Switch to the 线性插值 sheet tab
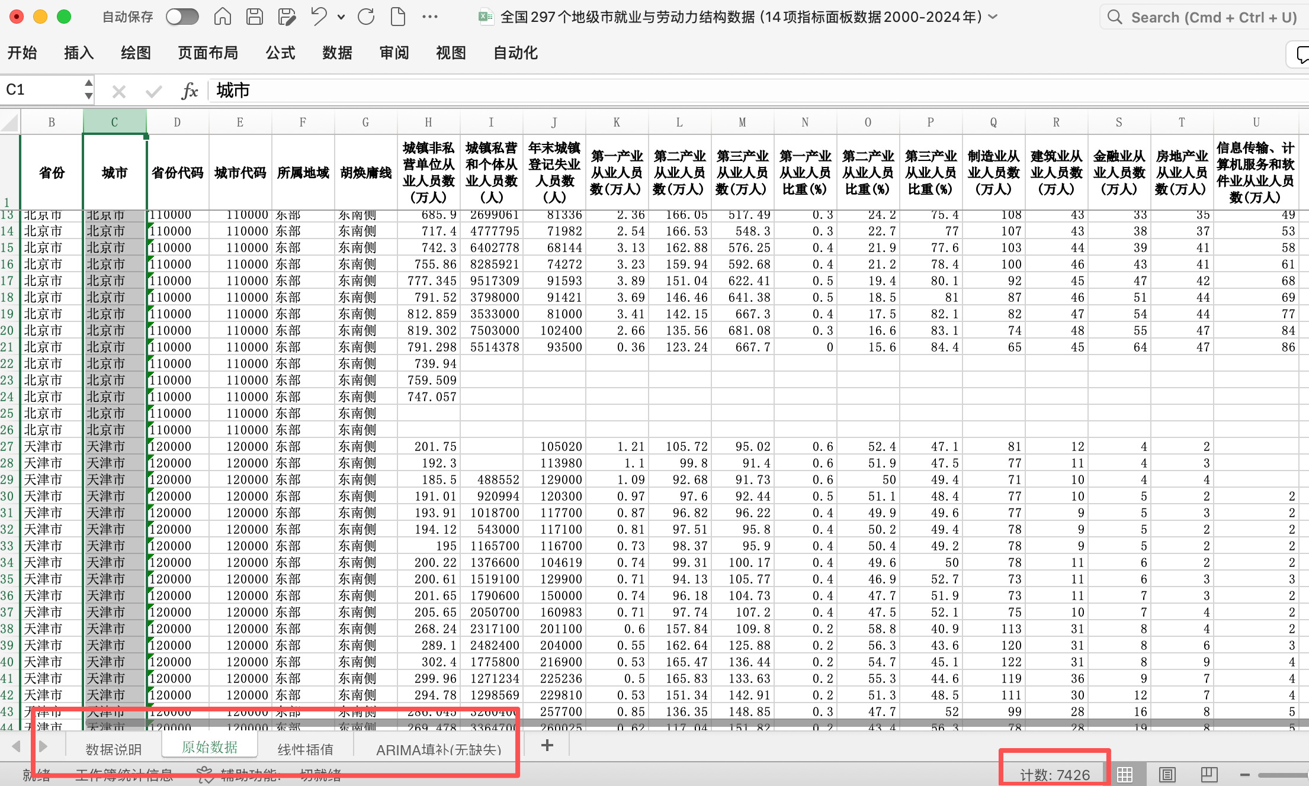This screenshot has height=786, width=1309. 306,749
